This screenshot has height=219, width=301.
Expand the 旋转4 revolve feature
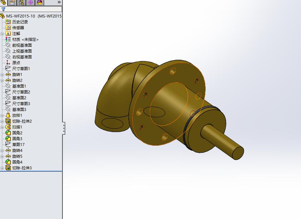2,151
